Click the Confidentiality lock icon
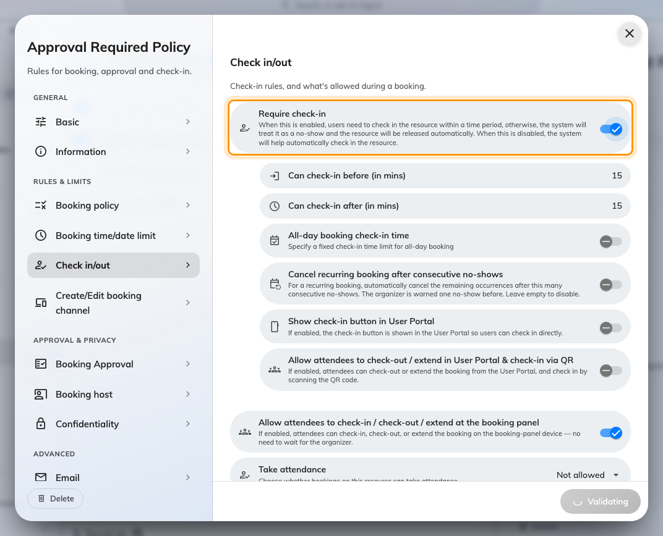Image resolution: width=663 pixels, height=536 pixels. pos(41,424)
